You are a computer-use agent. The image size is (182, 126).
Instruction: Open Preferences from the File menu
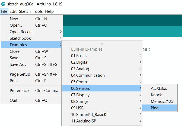20,91
